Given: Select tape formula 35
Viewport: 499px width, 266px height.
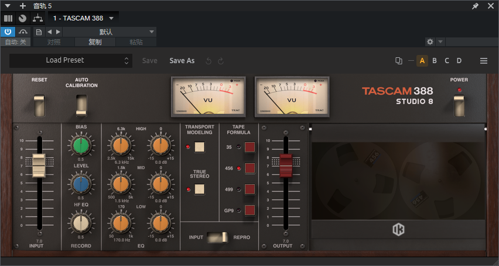Looking at the screenshot, I should (250, 147).
